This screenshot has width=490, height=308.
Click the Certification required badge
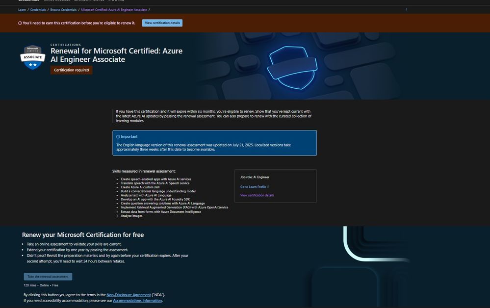click(72, 70)
